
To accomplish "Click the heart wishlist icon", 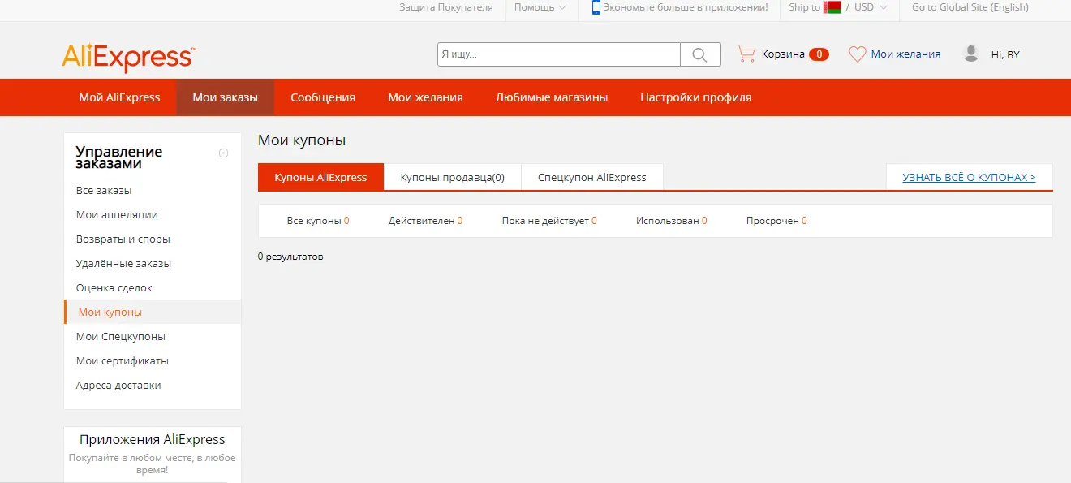I will pos(857,54).
